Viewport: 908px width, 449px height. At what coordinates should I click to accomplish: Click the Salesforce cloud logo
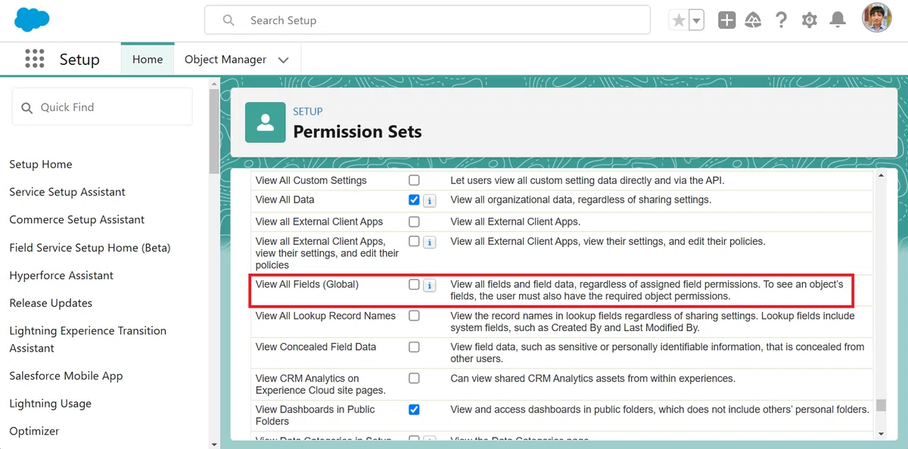click(32, 19)
